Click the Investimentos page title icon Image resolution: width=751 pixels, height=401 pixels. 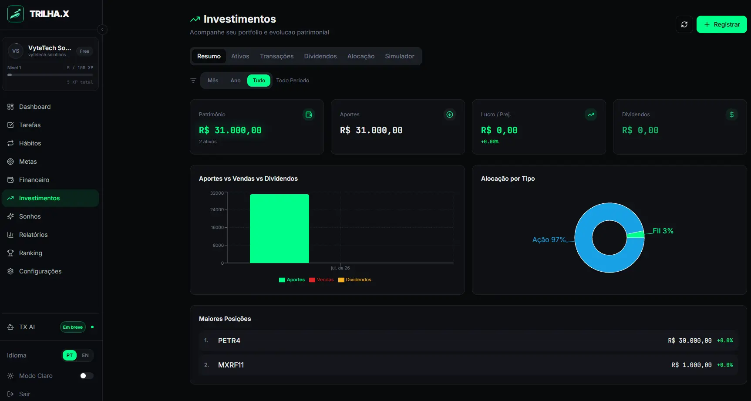195,19
